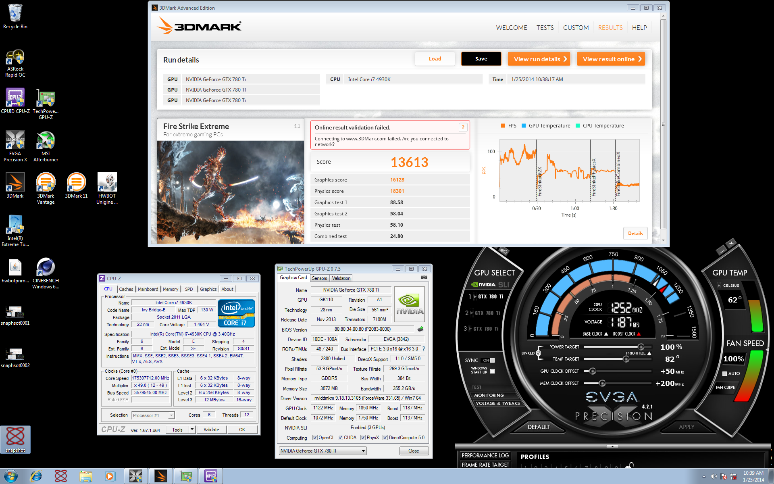Viewport: 774px width, 484px height.
Task: Open the Windows Start button
Action: [10, 476]
